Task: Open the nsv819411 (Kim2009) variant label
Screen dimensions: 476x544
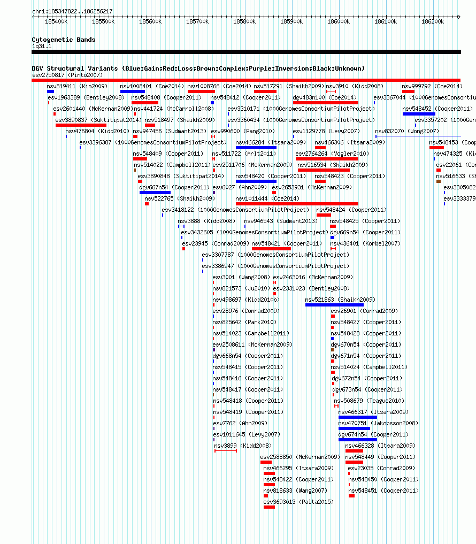Action: (x=78, y=86)
